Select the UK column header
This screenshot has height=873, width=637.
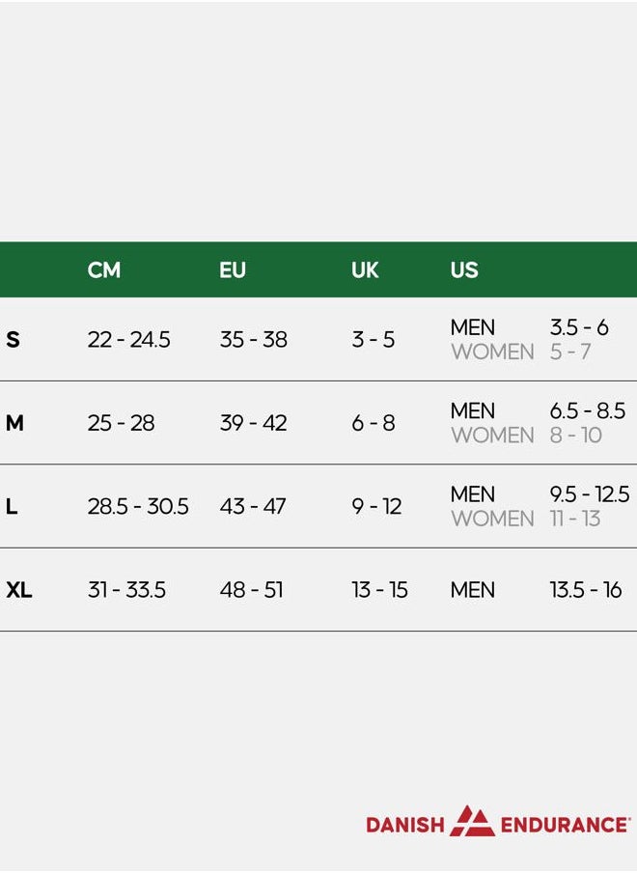(x=365, y=270)
